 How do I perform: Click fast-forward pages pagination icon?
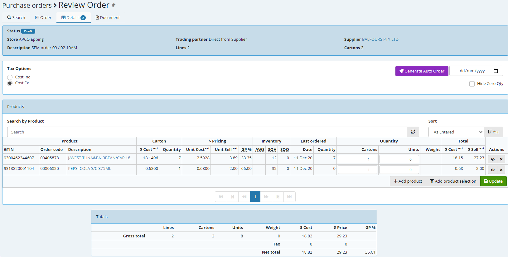[x=266, y=197]
